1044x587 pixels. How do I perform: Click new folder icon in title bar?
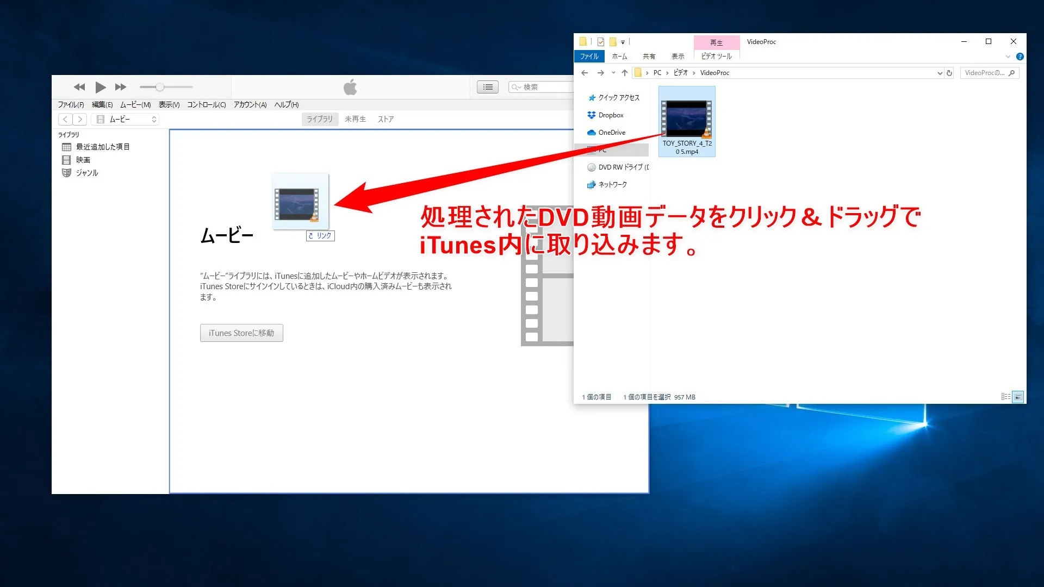(x=613, y=42)
